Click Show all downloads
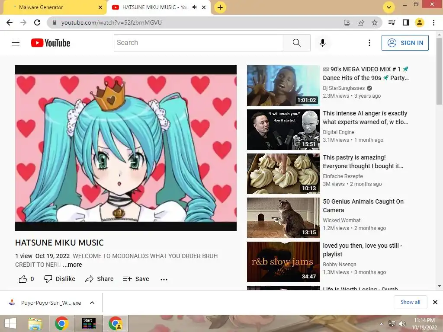The width and height of the screenshot is (443, 332). pyautogui.click(x=410, y=302)
